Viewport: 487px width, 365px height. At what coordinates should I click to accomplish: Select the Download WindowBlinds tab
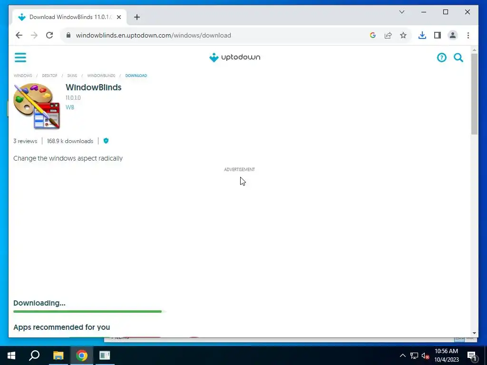(70, 17)
